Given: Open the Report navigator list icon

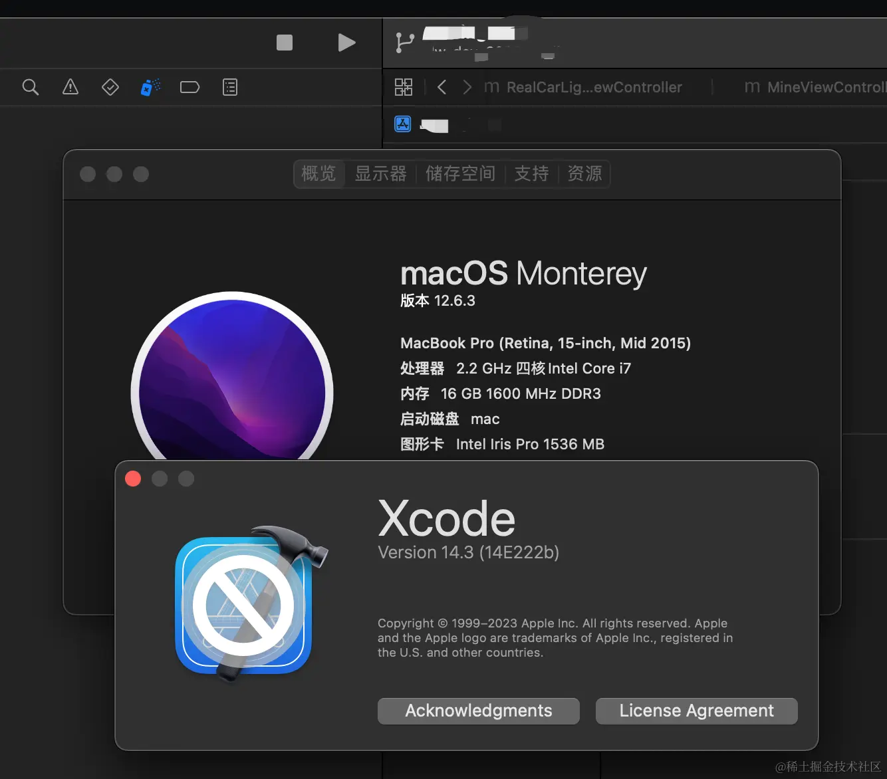Looking at the screenshot, I should [229, 87].
